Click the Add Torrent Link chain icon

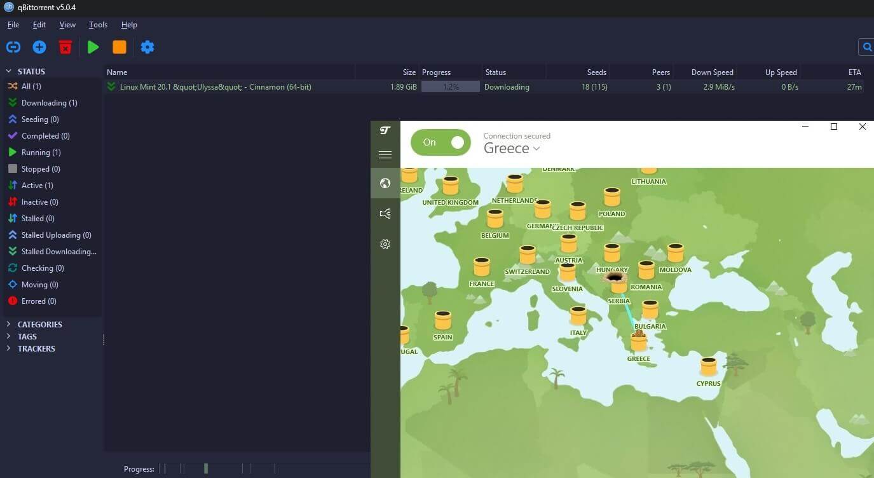pyautogui.click(x=13, y=47)
